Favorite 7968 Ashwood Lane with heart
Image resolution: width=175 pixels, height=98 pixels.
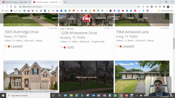click(117, 46)
